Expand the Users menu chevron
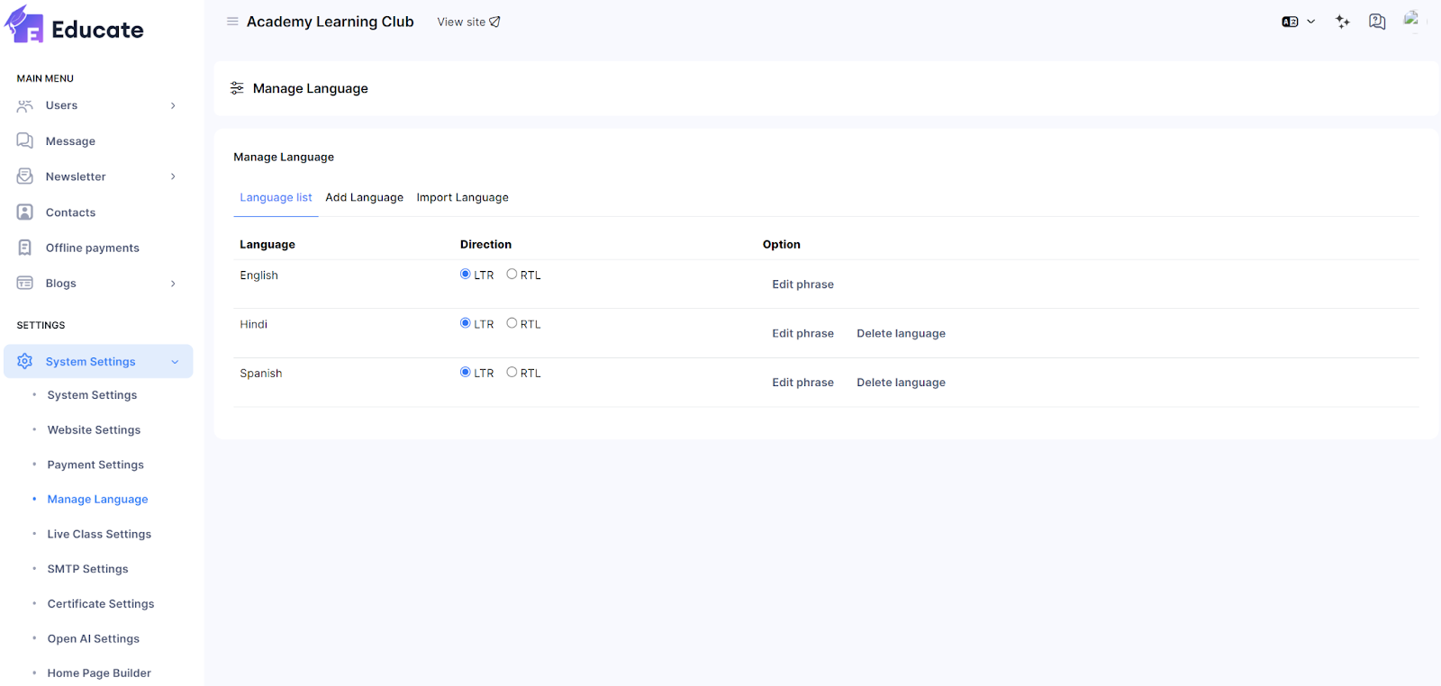The height and width of the screenshot is (686, 1441). [173, 106]
